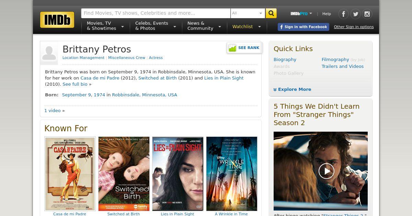This screenshot has height=216, width=412.
Task: Click A Wrinkle in Time poster
Action: click(x=232, y=174)
